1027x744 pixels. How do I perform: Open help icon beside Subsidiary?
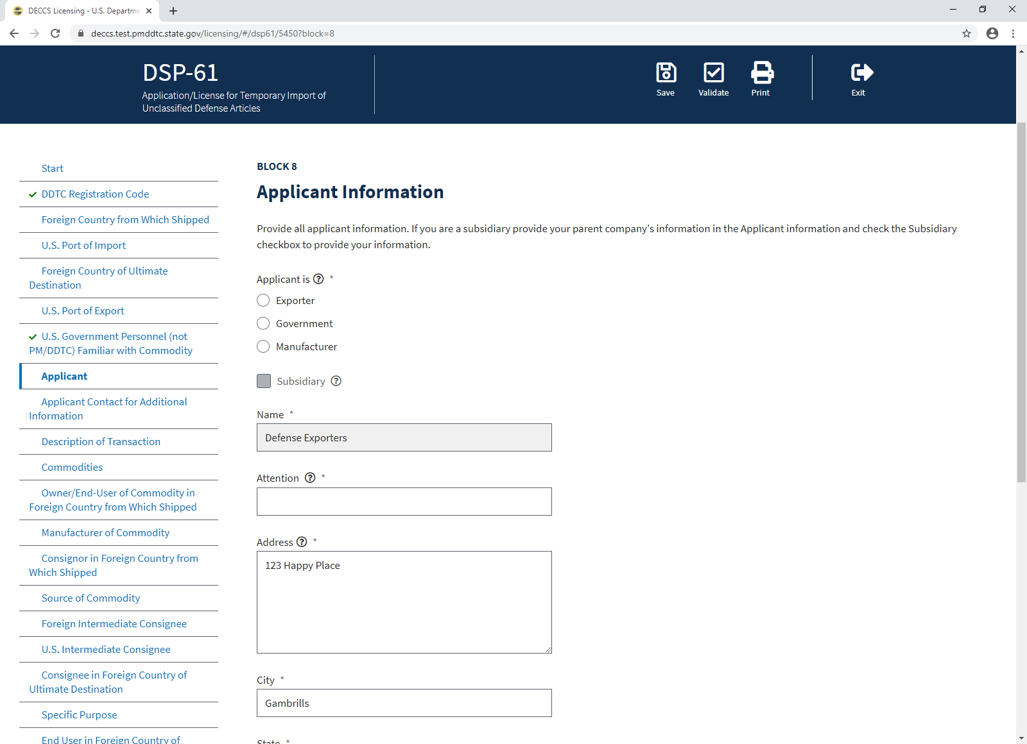336,381
